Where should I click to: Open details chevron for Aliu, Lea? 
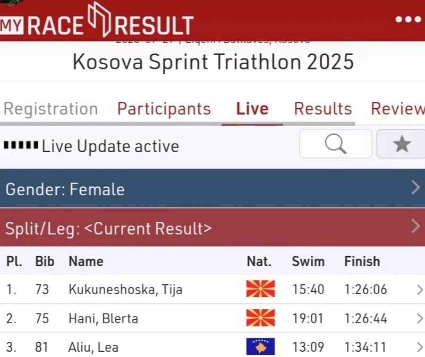pyautogui.click(x=420, y=347)
